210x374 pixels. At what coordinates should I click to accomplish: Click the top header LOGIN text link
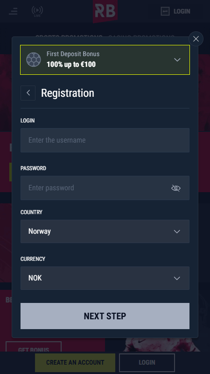(x=182, y=11)
